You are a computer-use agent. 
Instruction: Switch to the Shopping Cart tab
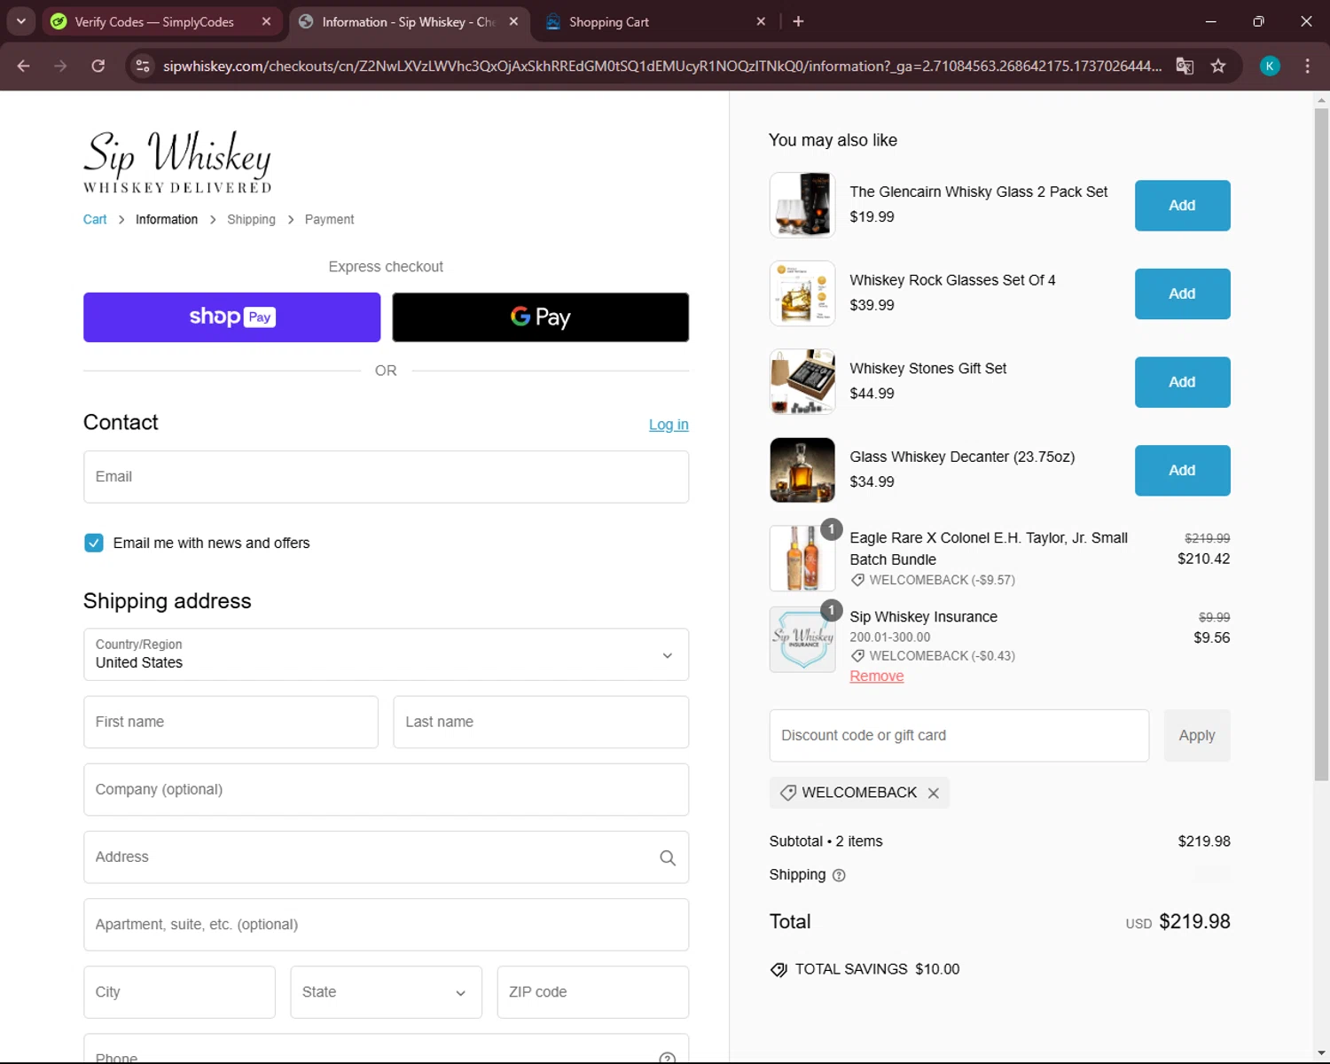(x=608, y=22)
